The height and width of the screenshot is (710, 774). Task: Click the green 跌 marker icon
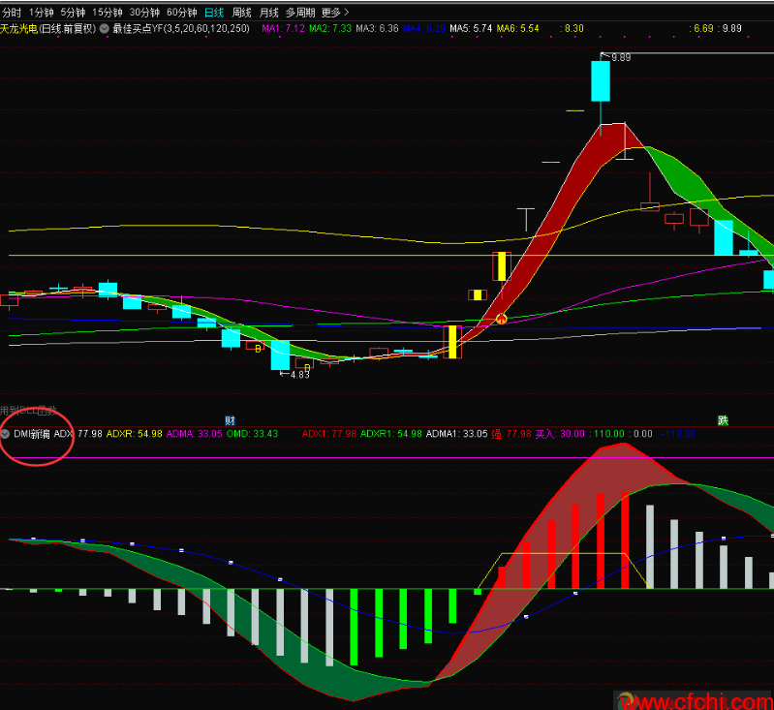724,420
